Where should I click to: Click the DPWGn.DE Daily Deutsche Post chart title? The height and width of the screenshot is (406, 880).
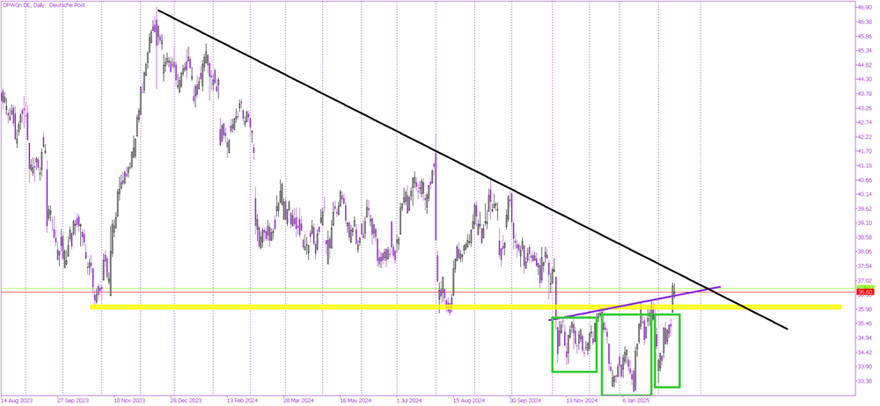point(43,5)
